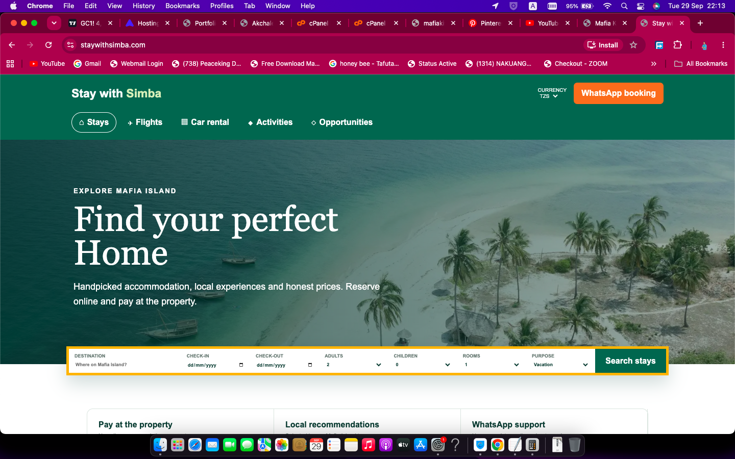Viewport: 735px width, 459px height.
Task: Switch to the Car rental tab
Action: coord(205,122)
